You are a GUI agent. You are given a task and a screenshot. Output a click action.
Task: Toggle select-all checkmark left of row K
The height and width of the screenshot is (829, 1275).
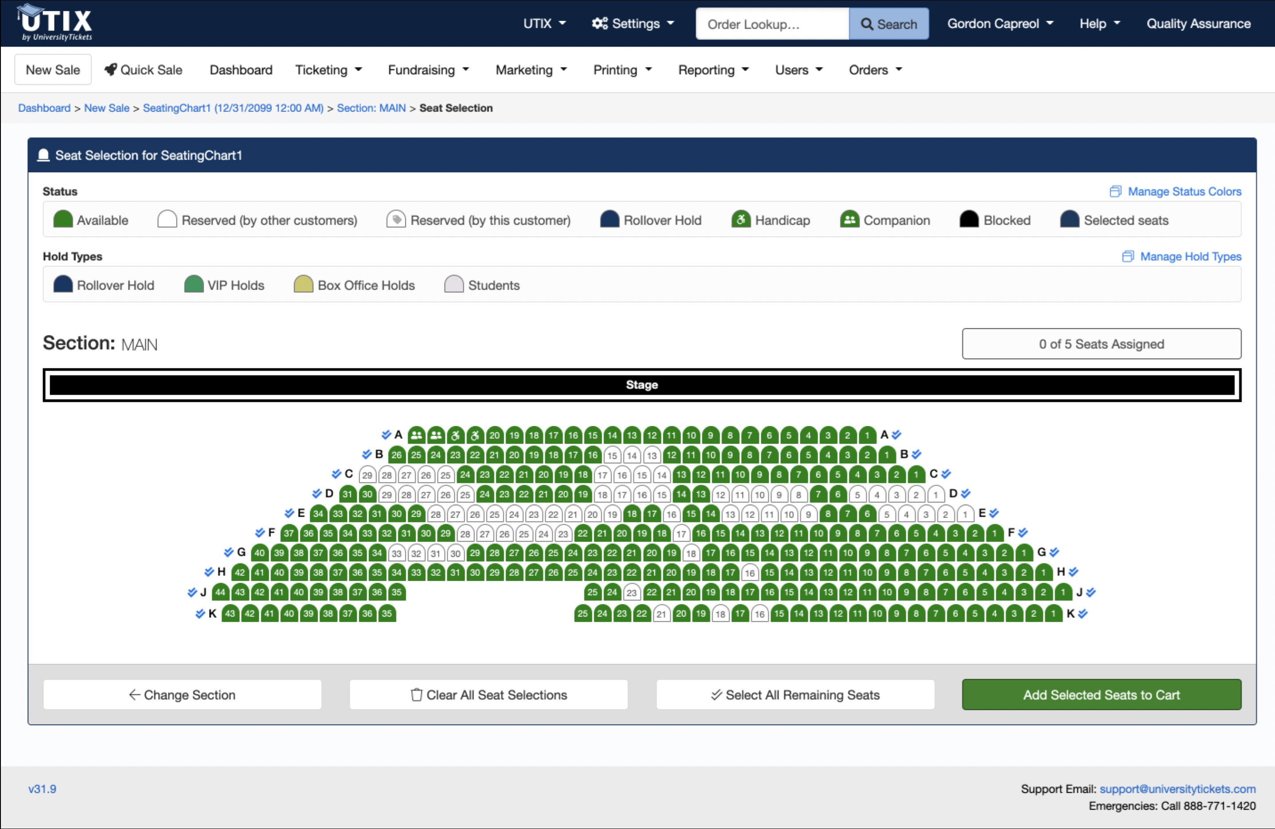coord(200,614)
